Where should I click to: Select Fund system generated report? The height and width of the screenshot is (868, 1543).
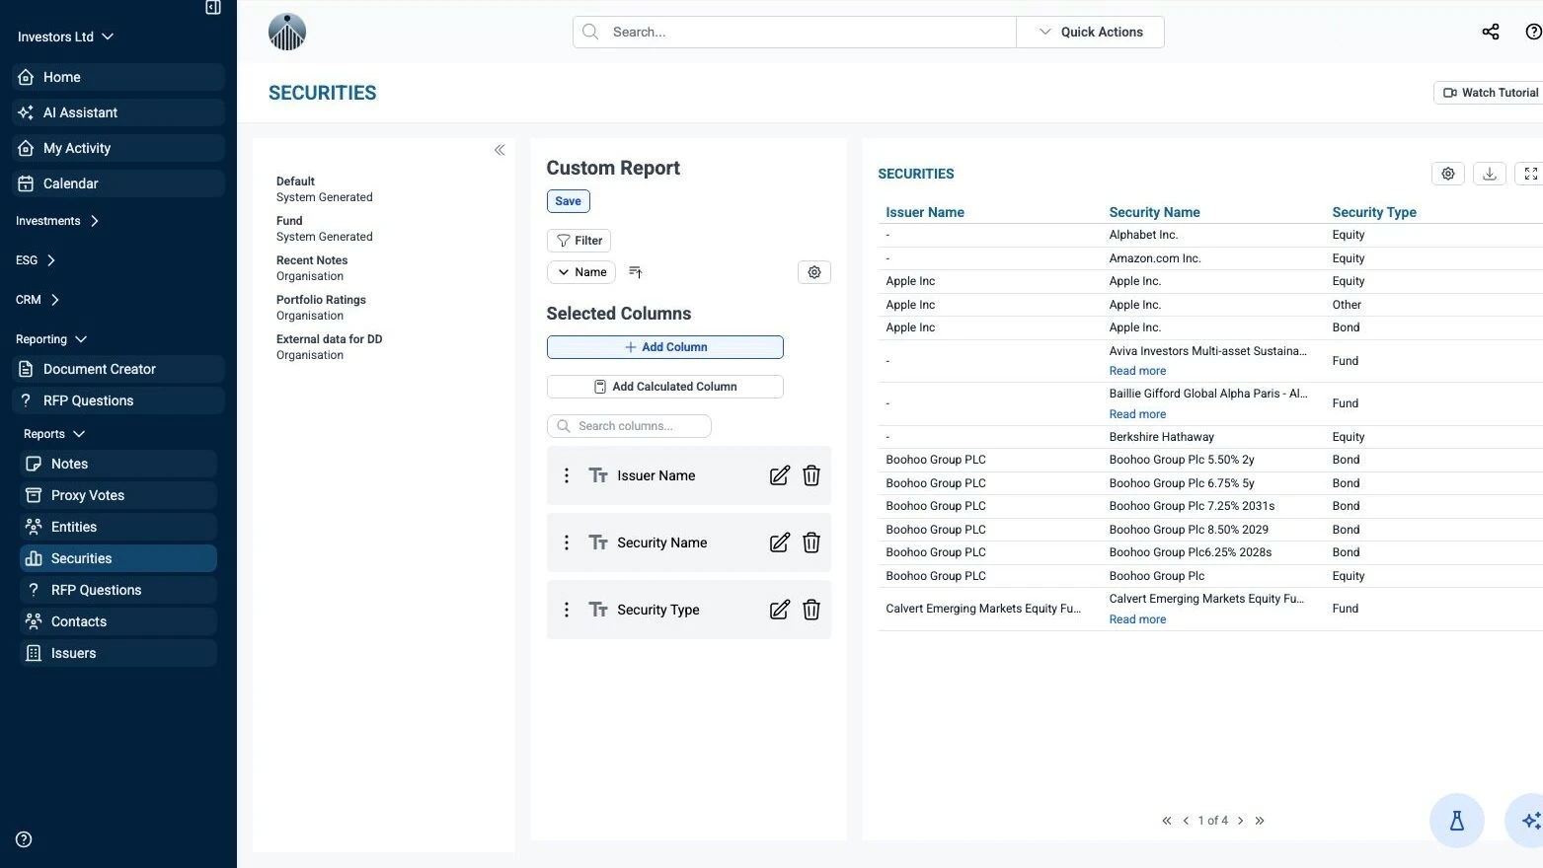tap(325, 229)
